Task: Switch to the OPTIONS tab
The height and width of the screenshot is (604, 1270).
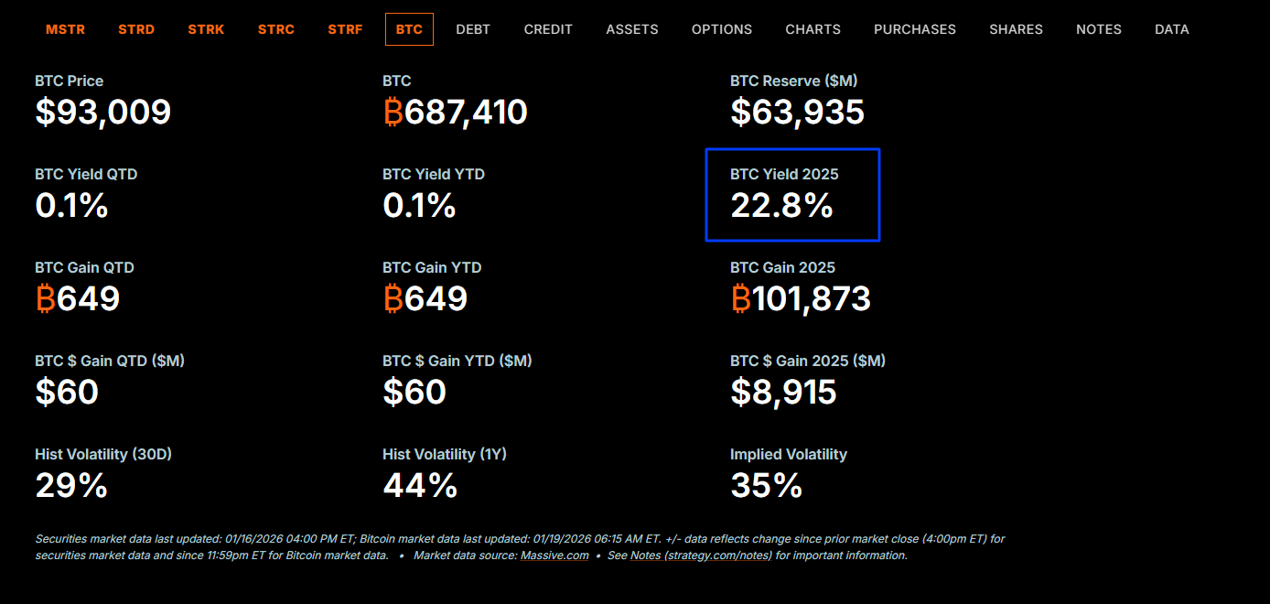Action: [x=722, y=28]
